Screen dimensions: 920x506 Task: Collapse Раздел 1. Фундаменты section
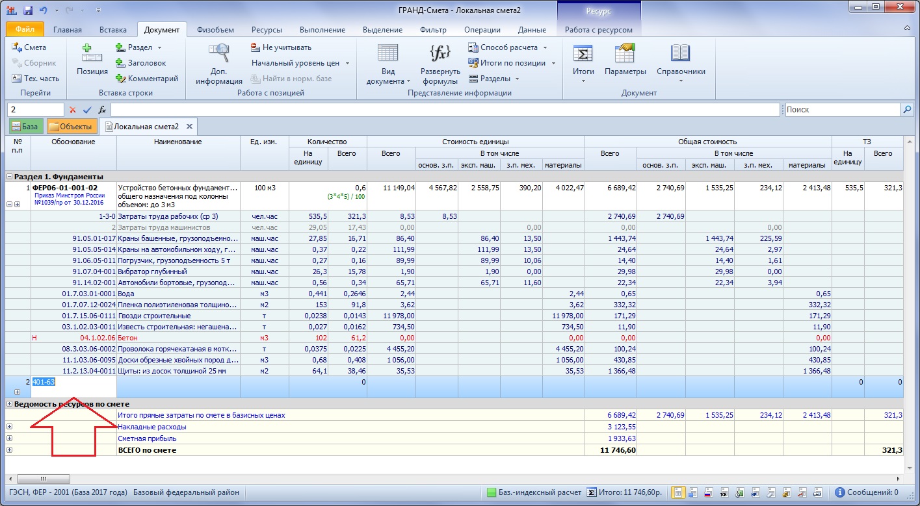point(10,176)
